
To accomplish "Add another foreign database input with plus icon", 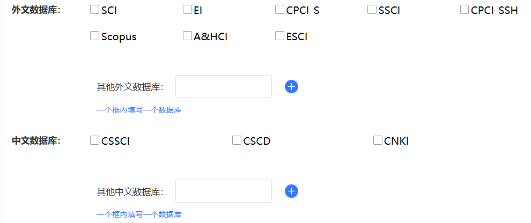I will click(x=291, y=87).
